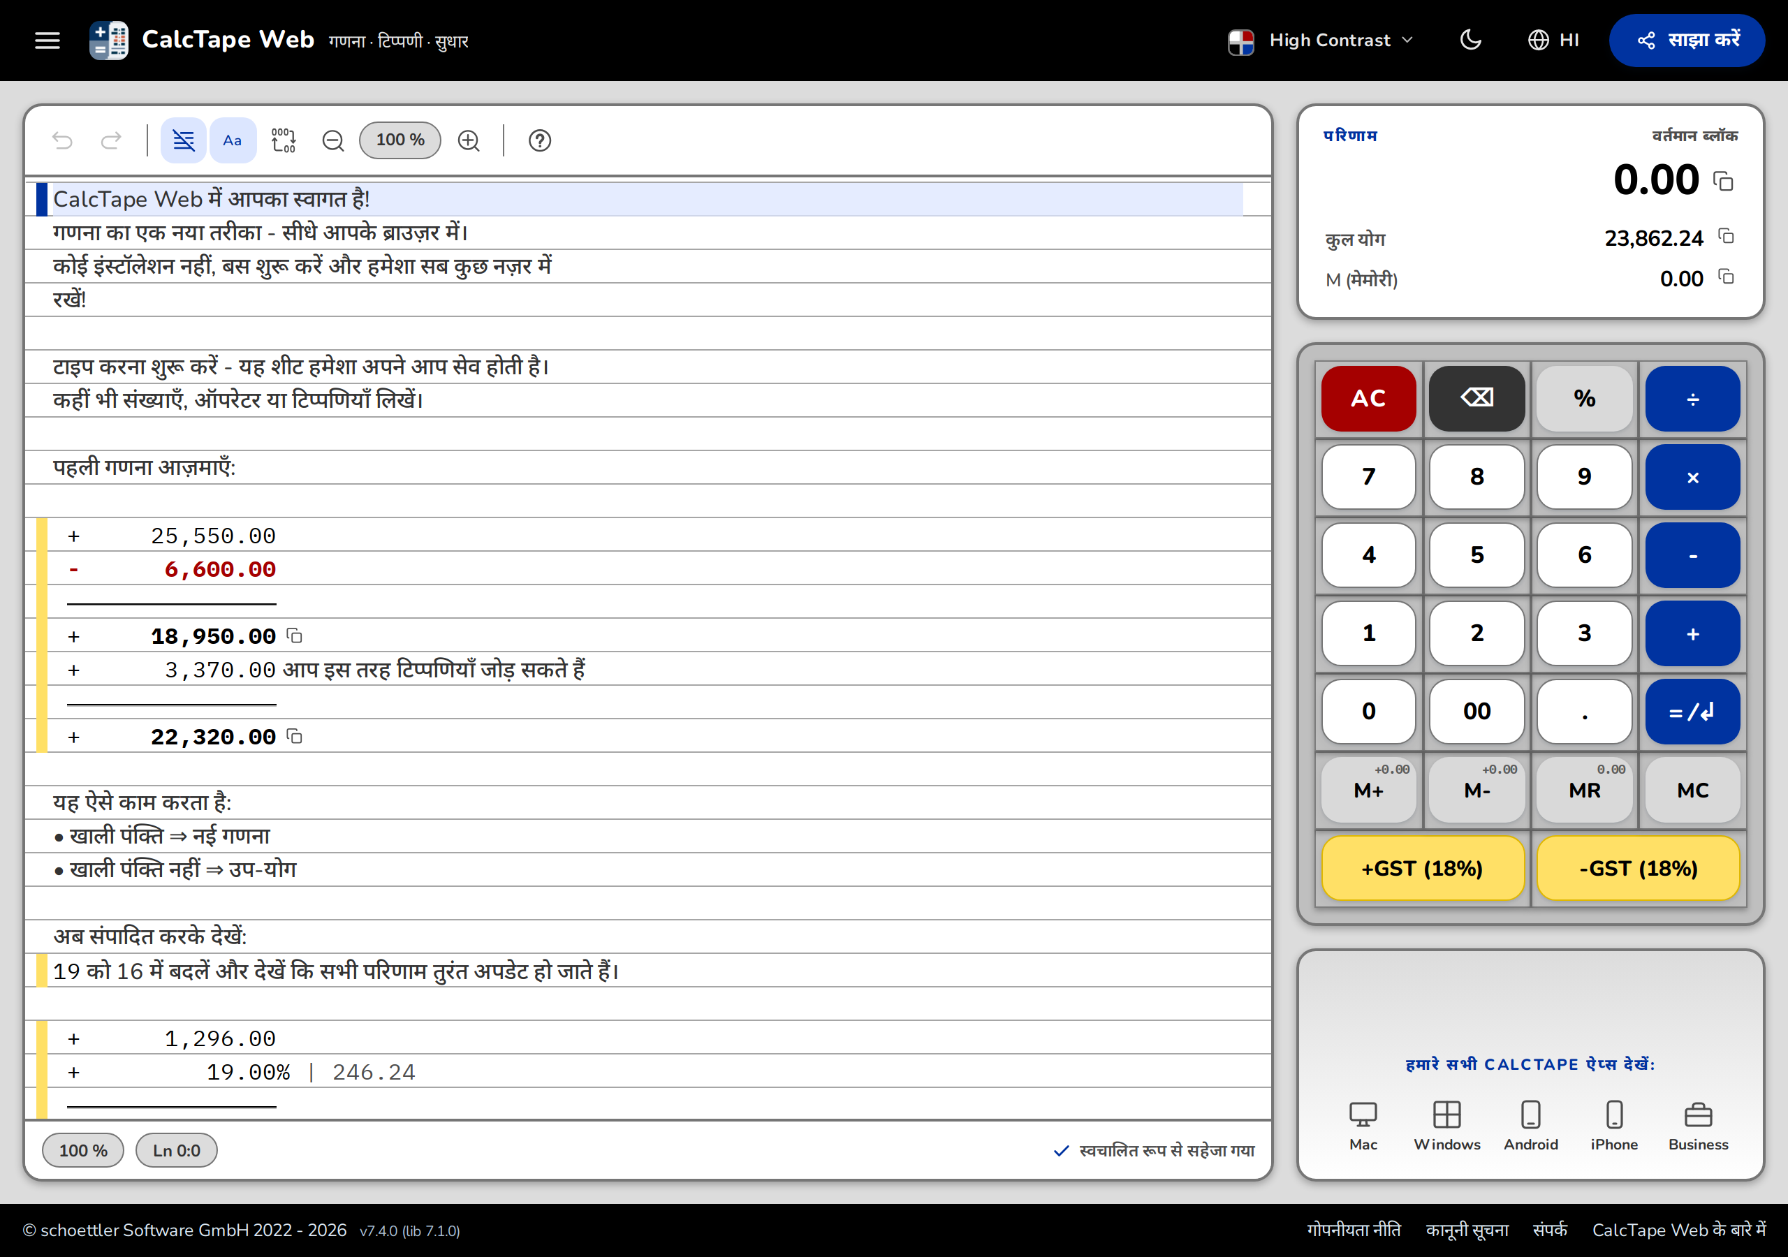
Task: Open CalcTape Web के बारे में link
Action: pos(1678,1230)
